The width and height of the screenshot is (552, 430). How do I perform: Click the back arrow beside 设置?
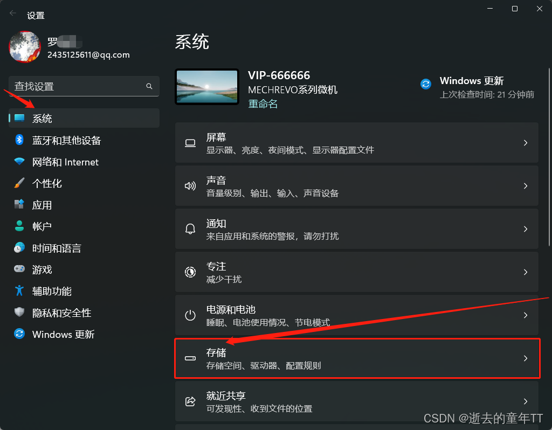coord(13,13)
